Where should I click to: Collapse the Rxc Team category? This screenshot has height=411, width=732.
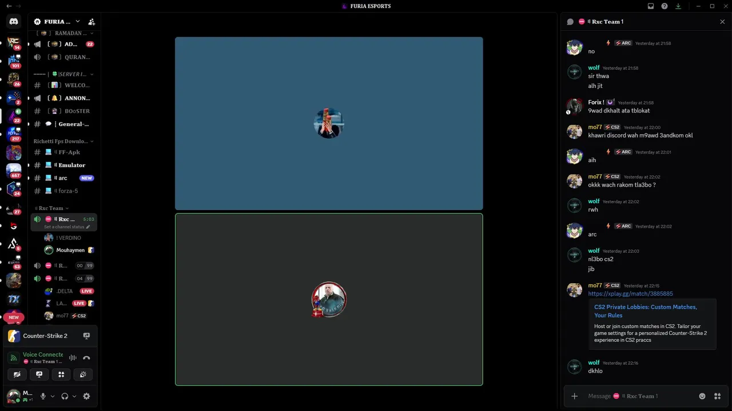(x=51, y=208)
